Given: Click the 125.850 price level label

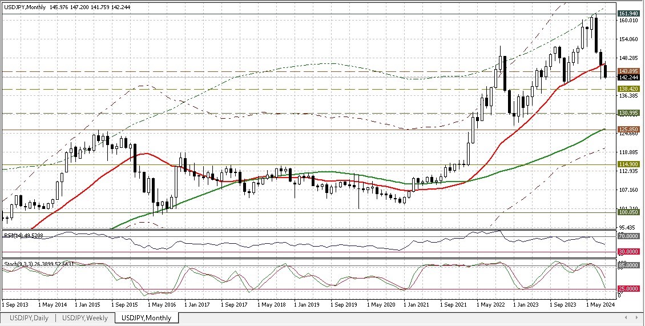Looking at the screenshot, I should click(x=628, y=129).
